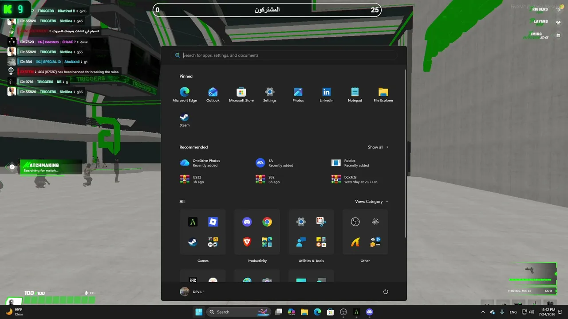568x319 pixels.
Task: Click the Start menu search field
Action: [x=284, y=55]
